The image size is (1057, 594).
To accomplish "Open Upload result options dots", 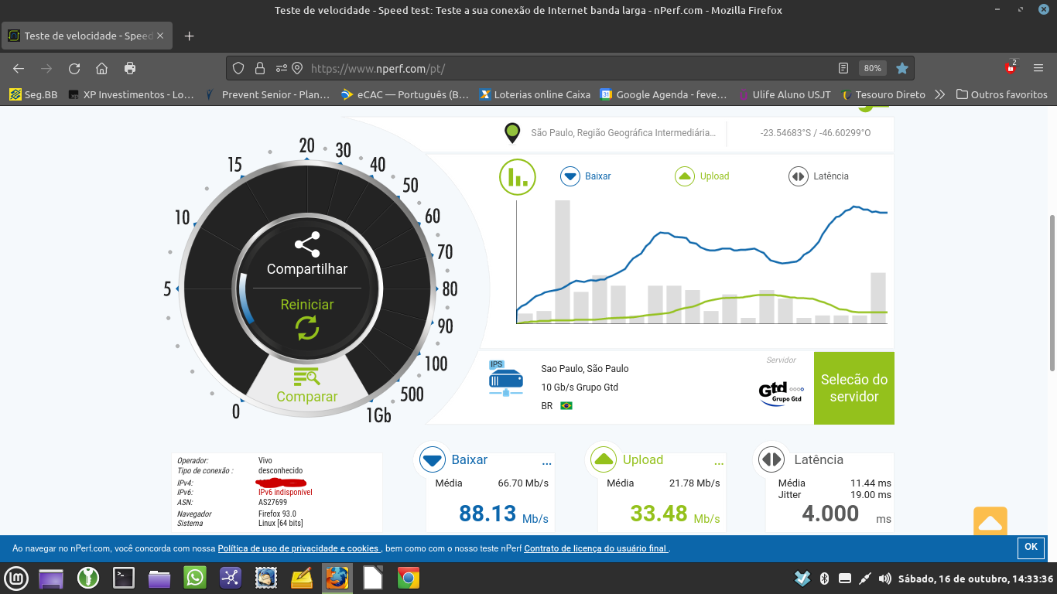I will (x=719, y=463).
